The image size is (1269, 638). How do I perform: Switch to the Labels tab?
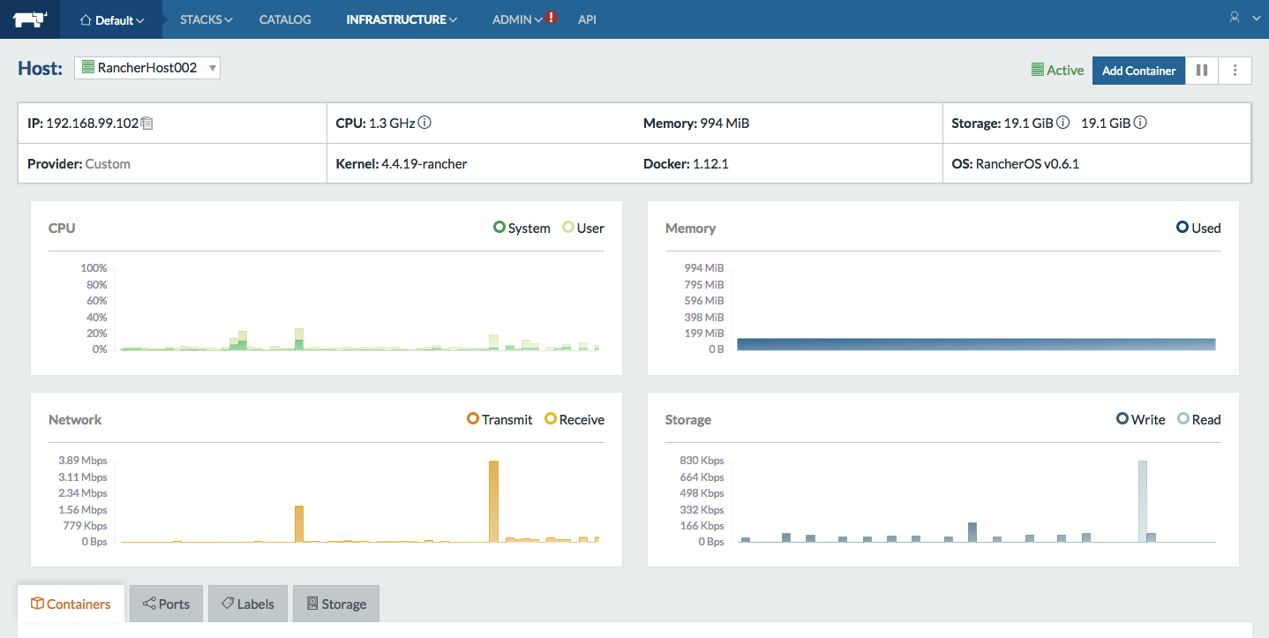[247, 604]
